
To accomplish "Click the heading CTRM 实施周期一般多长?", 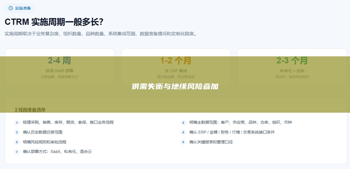I will point(54,22).
